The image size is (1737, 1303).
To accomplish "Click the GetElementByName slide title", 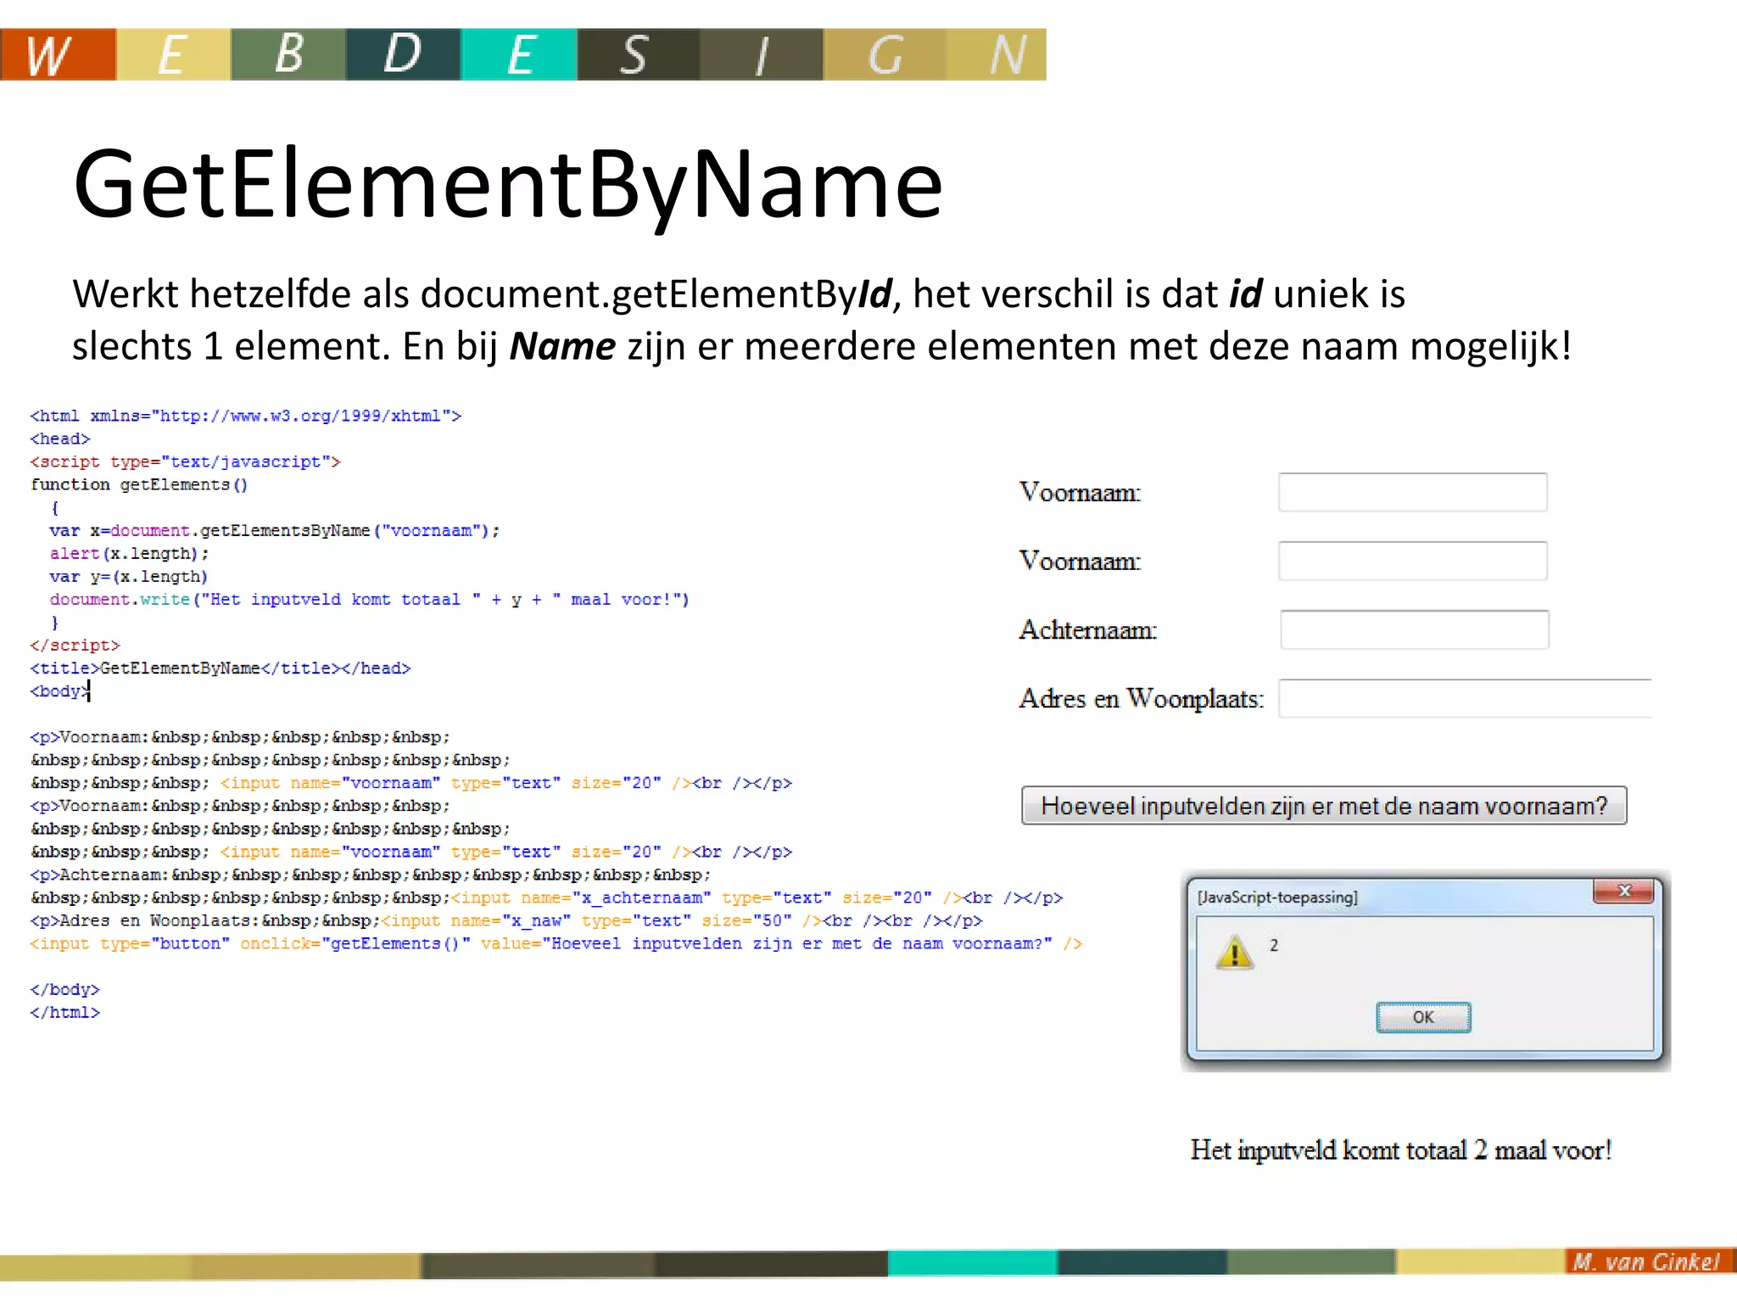I will click(x=507, y=184).
